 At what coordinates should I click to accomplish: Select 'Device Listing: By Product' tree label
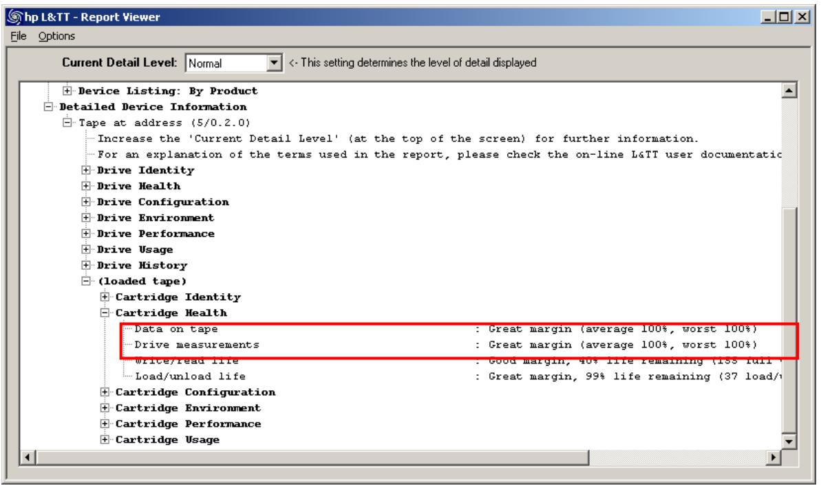click(x=167, y=91)
